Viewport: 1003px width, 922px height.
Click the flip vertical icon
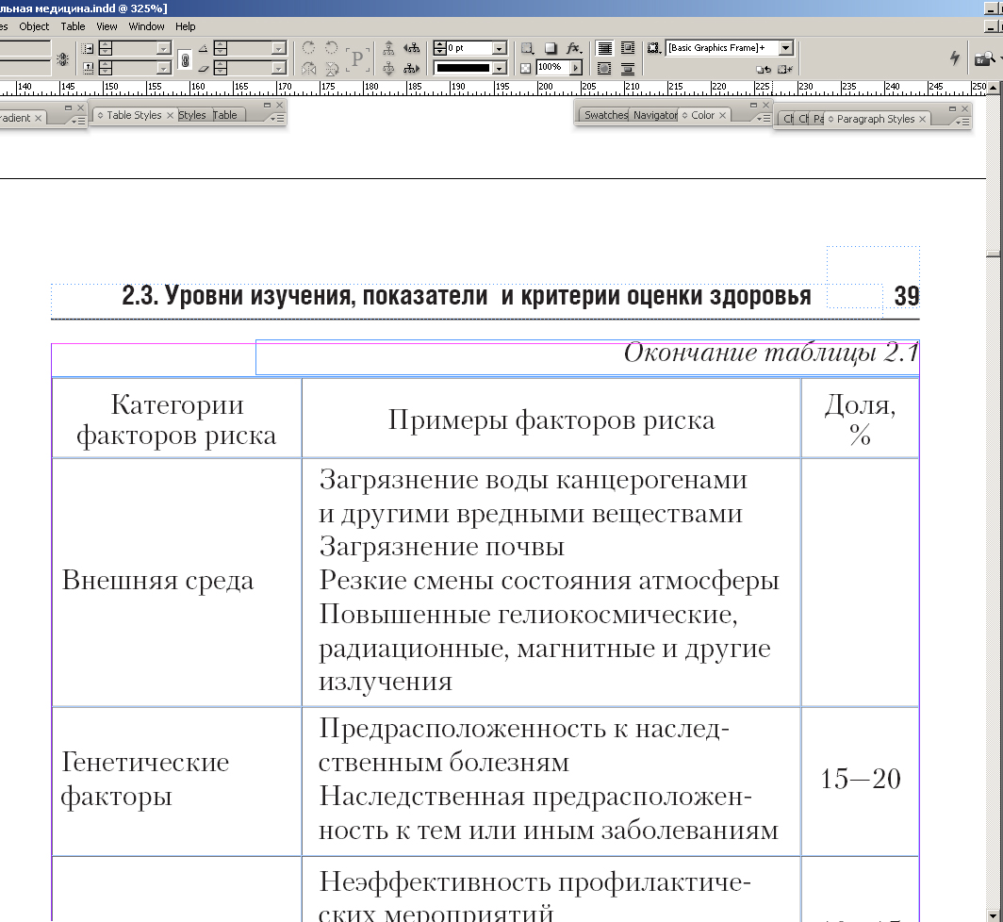pos(332,69)
